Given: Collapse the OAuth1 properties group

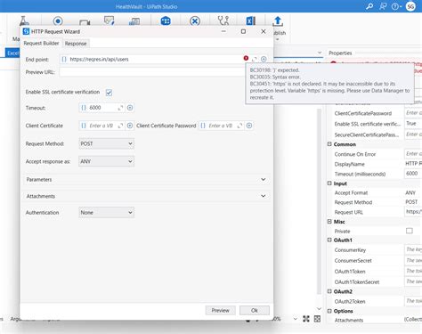Looking at the screenshot, I should tap(329, 240).
